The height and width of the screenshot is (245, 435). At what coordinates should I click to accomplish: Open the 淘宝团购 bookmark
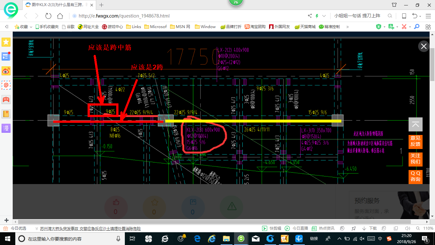[255, 27]
